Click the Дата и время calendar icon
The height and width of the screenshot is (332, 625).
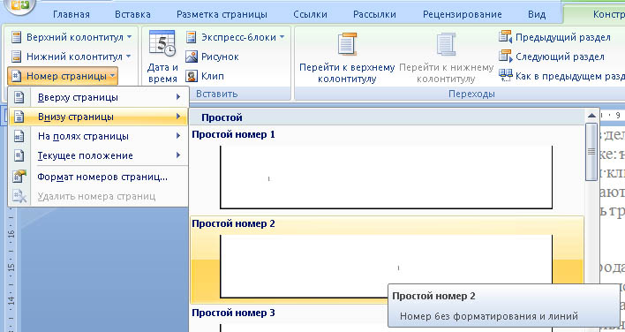[162, 43]
